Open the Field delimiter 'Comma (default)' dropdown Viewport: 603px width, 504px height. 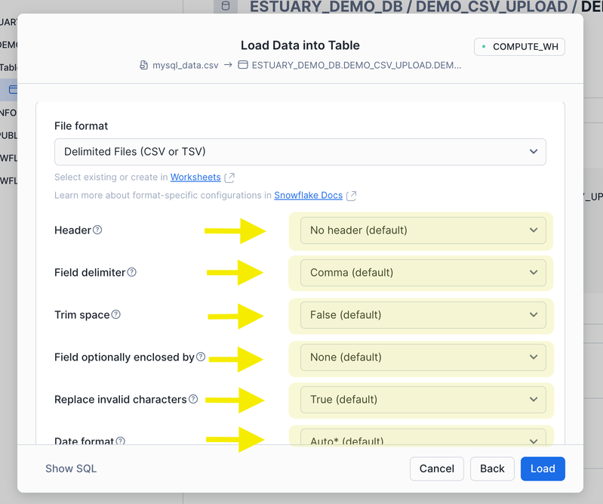click(x=423, y=273)
